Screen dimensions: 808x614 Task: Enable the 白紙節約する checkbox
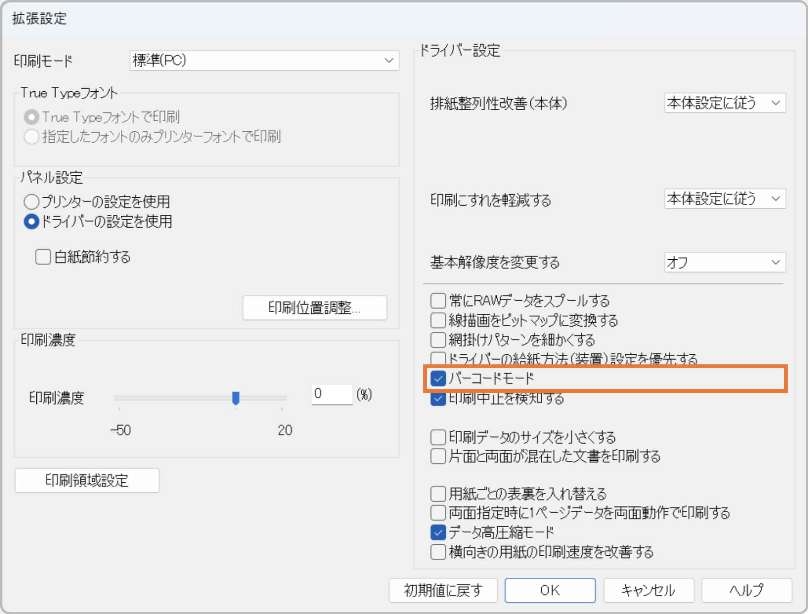pyautogui.click(x=43, y=257)
